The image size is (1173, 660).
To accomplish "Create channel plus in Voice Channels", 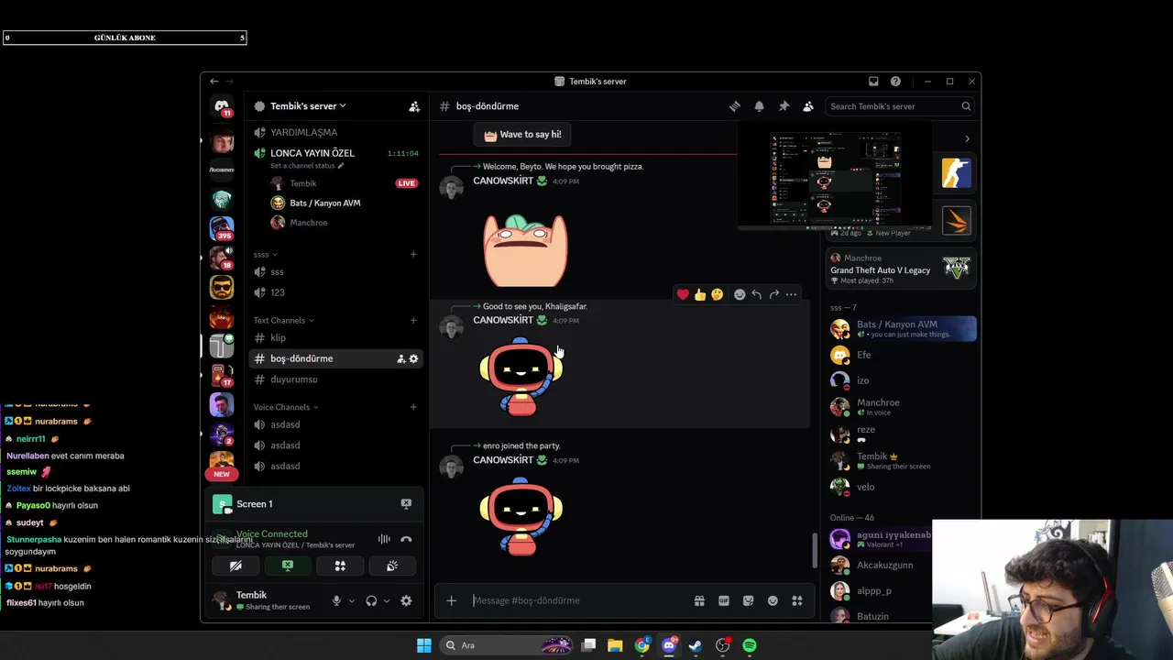I will (413, 407).
